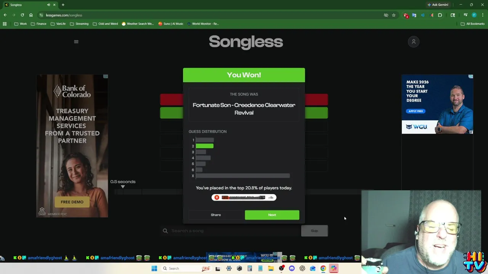This screenshot has width=488, height=274.
Task: Open Chrome three-dot menu
Action: pyautogui.click(x=483, y=15)
